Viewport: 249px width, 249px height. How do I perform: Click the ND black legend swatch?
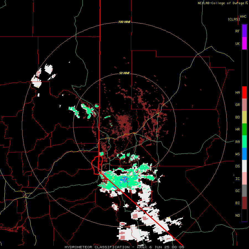244,215
